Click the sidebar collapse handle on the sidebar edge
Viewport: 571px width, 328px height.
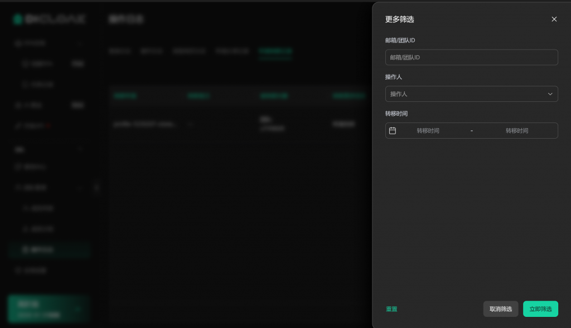[96, 188]
